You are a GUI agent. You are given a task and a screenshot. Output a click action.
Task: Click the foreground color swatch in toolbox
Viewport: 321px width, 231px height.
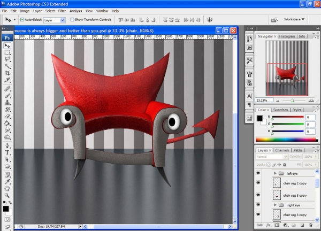point(6,209)
